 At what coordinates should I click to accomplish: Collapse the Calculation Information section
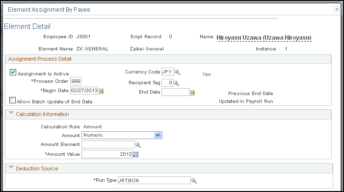click(x=11, y=113)
